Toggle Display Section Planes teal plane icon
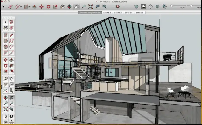The image size is (202, 125). (x=136, y=7)
